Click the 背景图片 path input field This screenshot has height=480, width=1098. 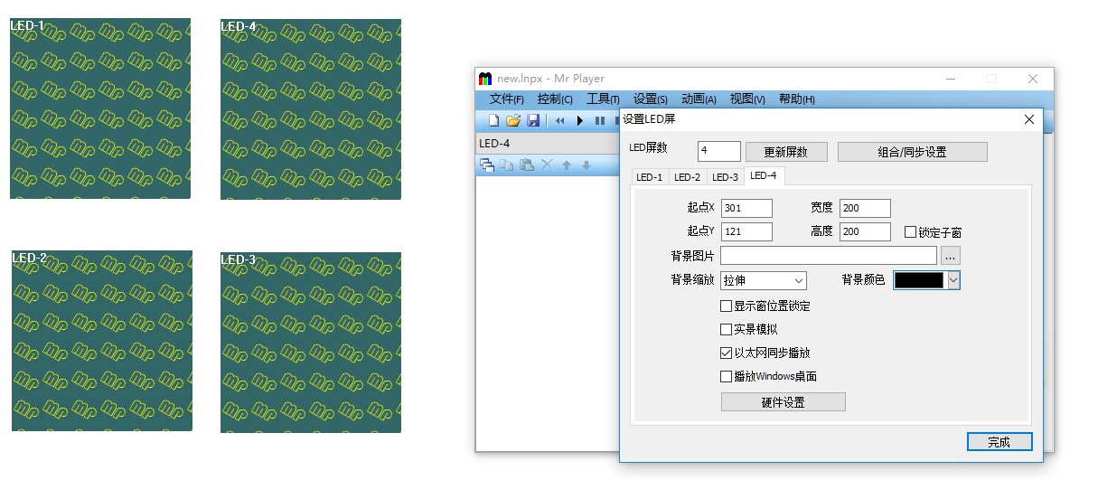click(x=829, y=257)
